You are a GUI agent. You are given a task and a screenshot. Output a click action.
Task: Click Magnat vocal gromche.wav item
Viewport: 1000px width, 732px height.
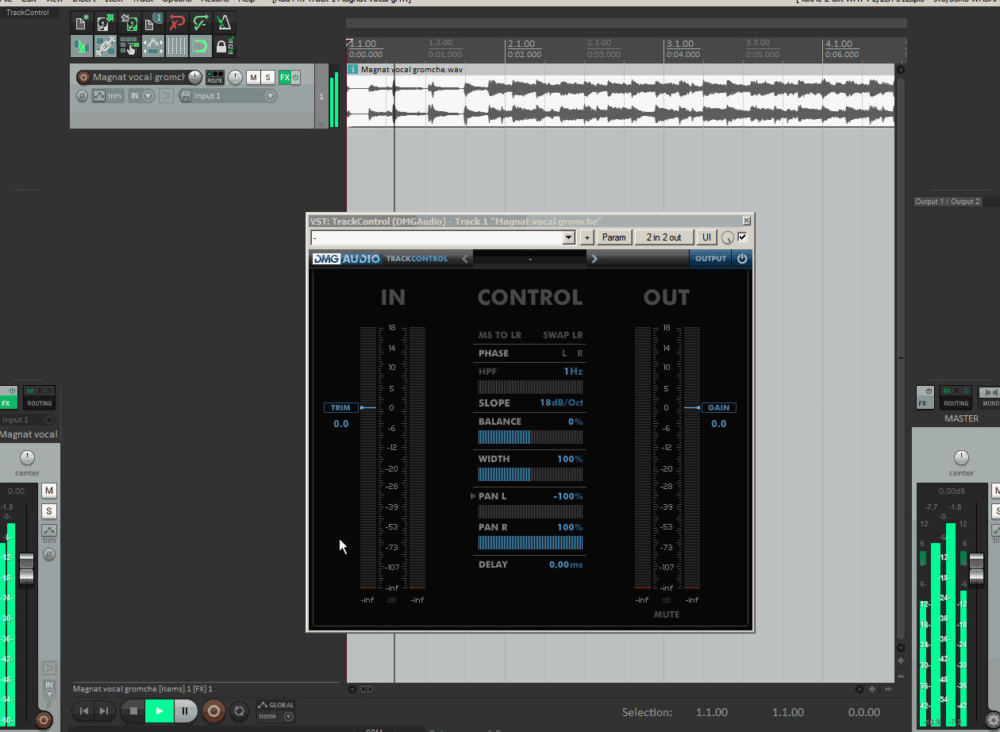[x=621, y=97]
